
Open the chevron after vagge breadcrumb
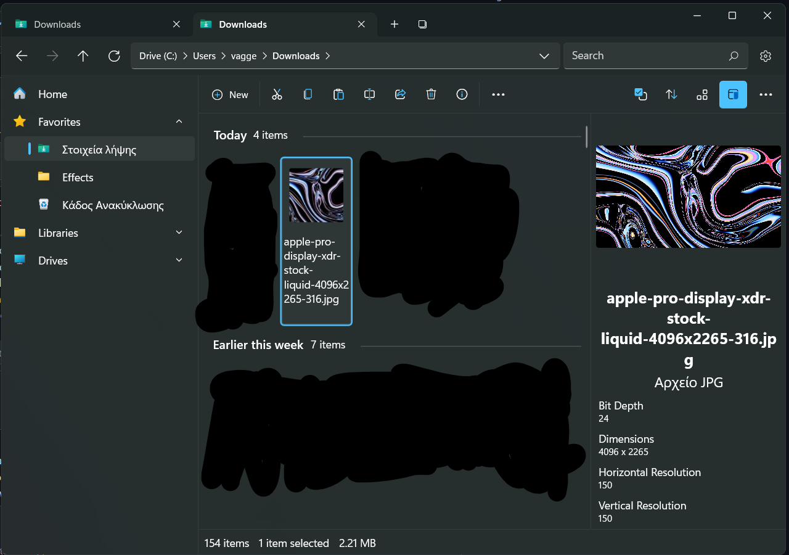(x=264, y=56)
